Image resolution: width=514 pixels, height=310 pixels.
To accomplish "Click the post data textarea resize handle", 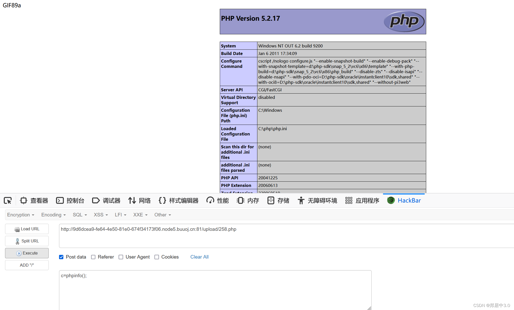I will point(369,308).
